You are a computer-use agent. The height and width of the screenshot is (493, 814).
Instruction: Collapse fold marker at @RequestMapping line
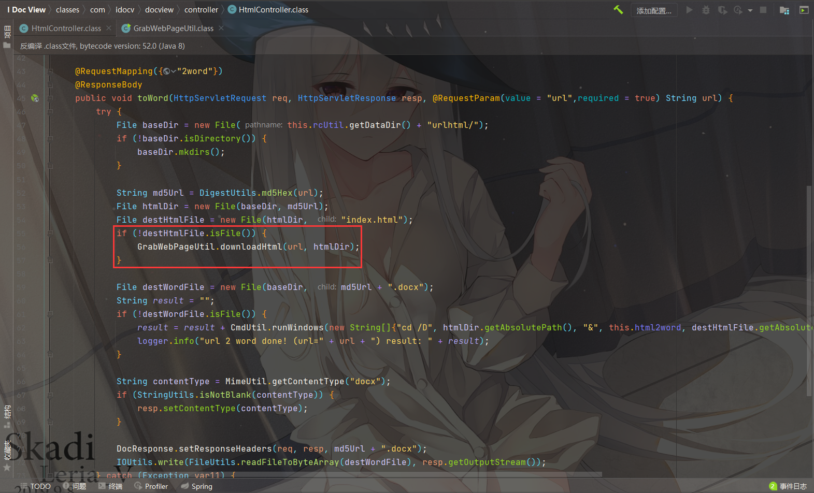click(x=50, y=71)
